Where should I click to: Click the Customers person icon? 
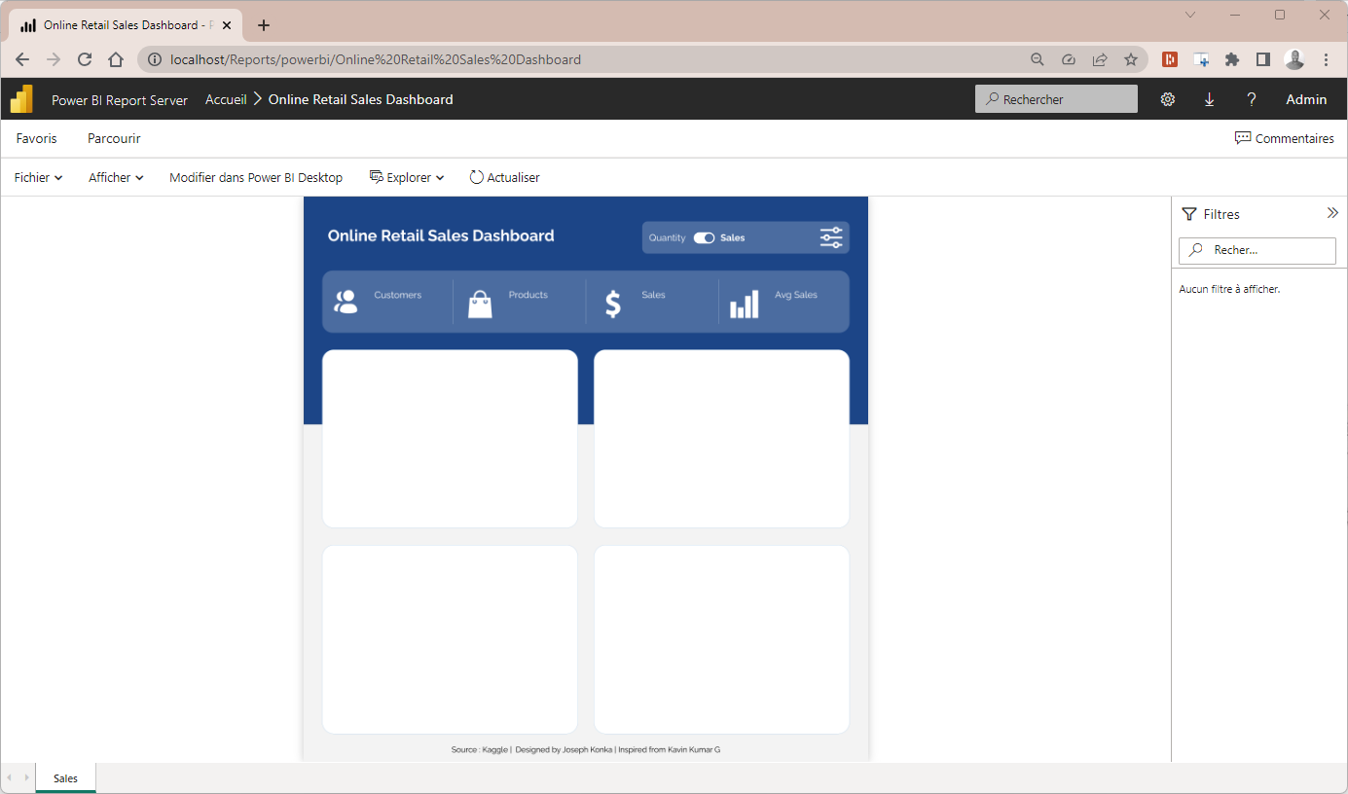coord(346,303)
